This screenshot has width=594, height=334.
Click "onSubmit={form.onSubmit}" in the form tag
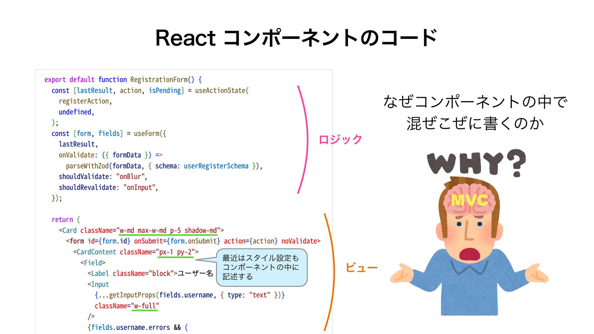tap(177, 241)
